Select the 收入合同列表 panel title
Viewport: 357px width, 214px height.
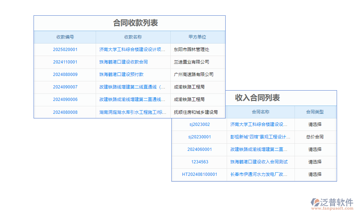[258, 98]
